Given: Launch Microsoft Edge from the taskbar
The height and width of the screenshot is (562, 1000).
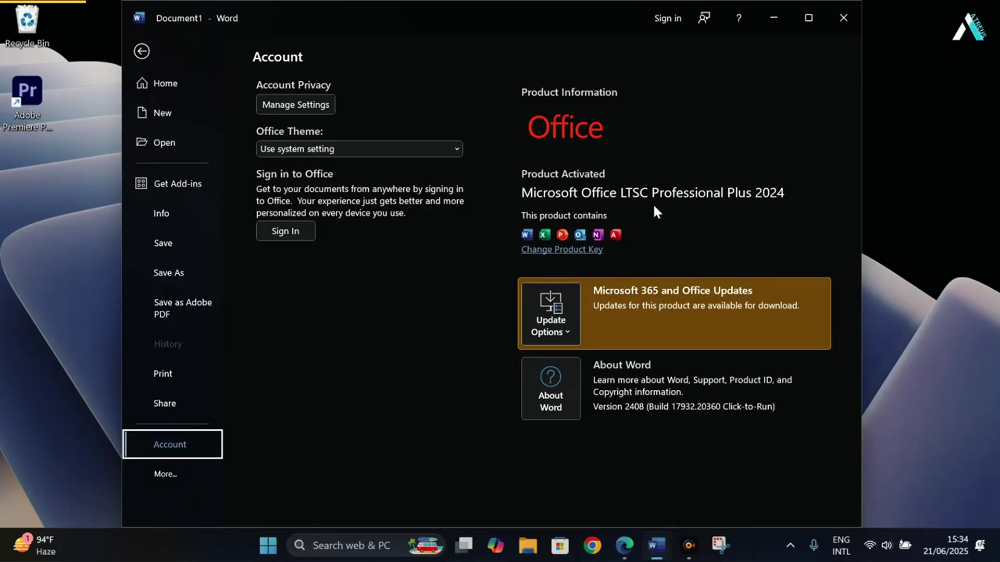Looking at the screenshot, I should (x=624, y=545).
